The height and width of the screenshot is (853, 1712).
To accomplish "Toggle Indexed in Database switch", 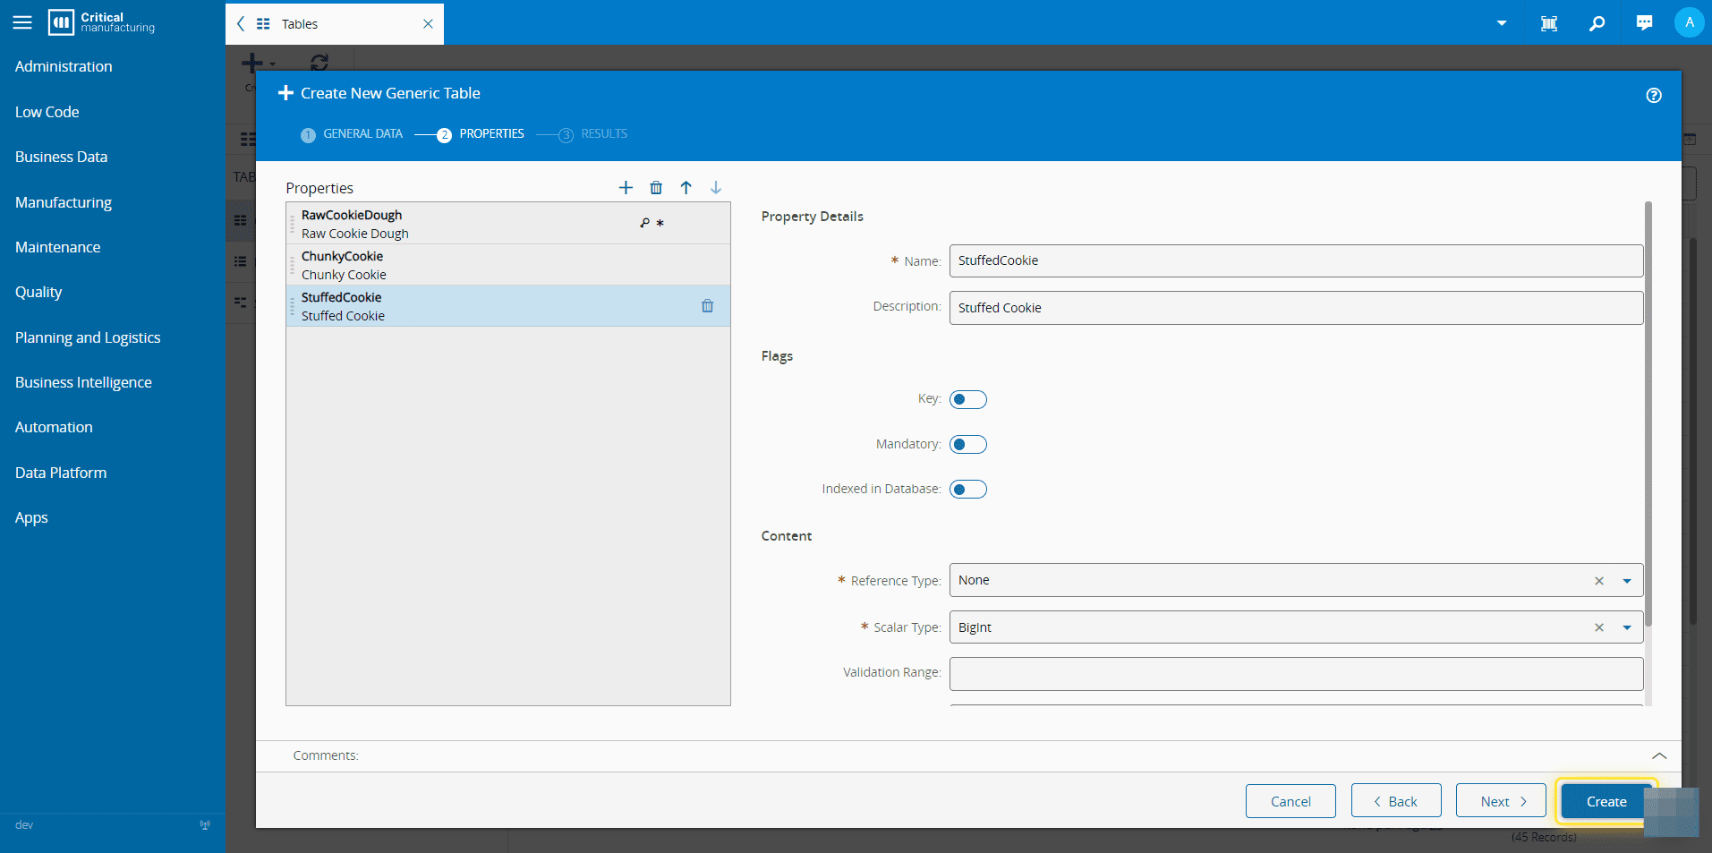I will click(967, 489).
